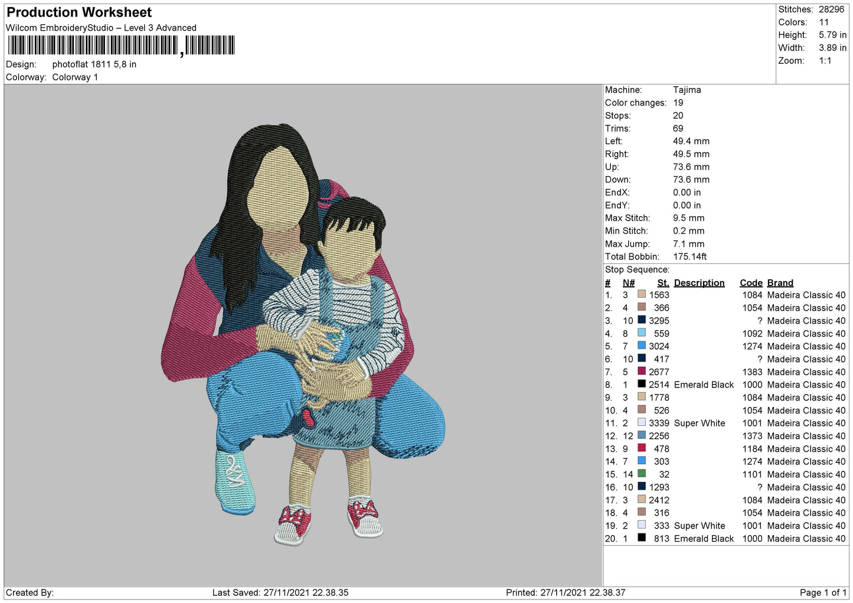Click the stitch count 2412 in row 17
Image resolution: width=853 pixels, height=603 pixels.
pyautogui.click(x=659, y=500)
